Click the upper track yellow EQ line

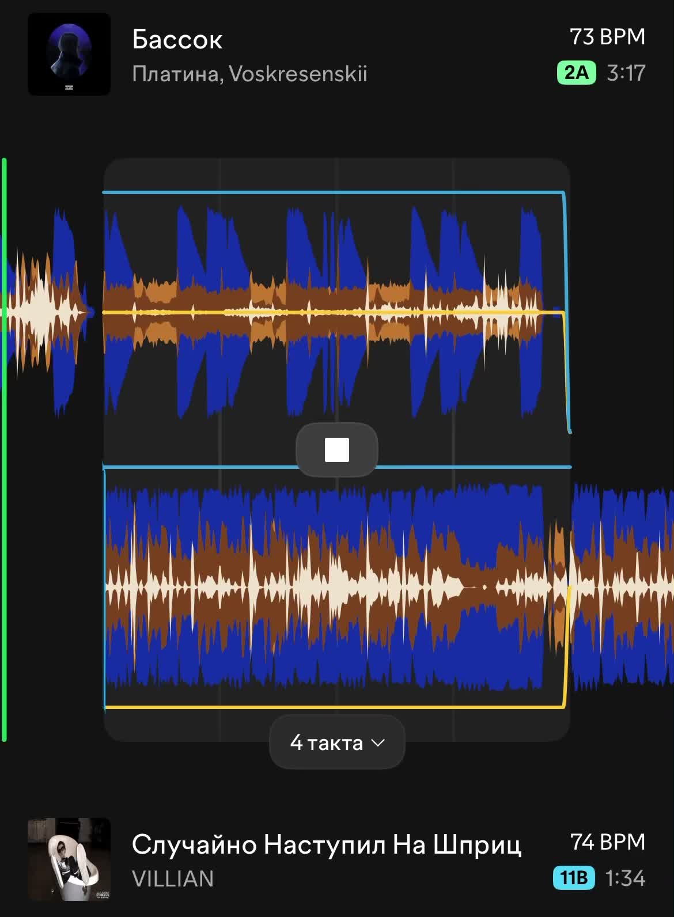[333, 312]
